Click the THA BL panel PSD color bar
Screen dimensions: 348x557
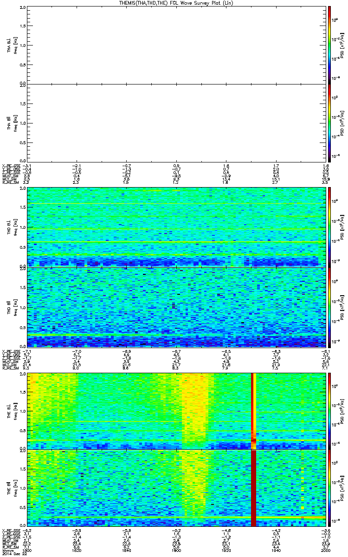click(x=329, y=45)
